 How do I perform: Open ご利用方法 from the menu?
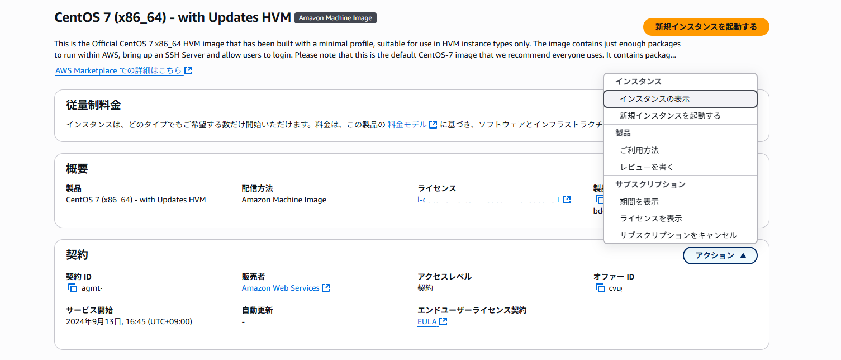680,150
